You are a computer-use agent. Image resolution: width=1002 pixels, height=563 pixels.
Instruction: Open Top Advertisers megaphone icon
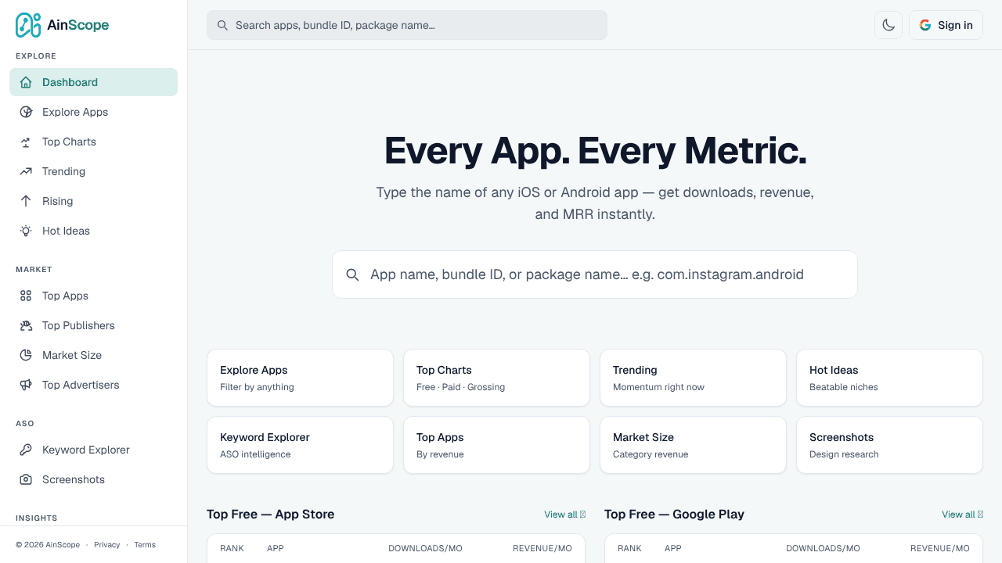26,385
